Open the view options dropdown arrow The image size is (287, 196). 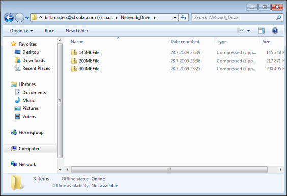pyautogui.click(x=249, y=31)
